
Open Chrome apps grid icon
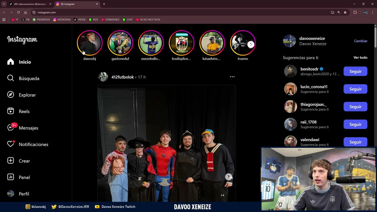(4, 19)
